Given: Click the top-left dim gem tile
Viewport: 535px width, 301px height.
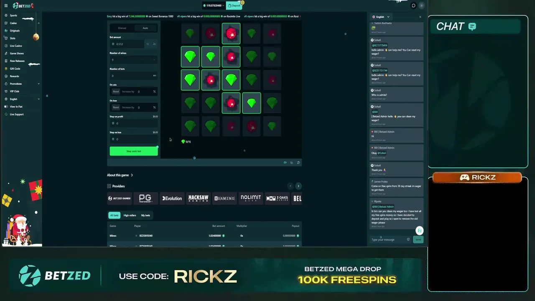Looking at the screenshot, I should [x=190, y=33].
